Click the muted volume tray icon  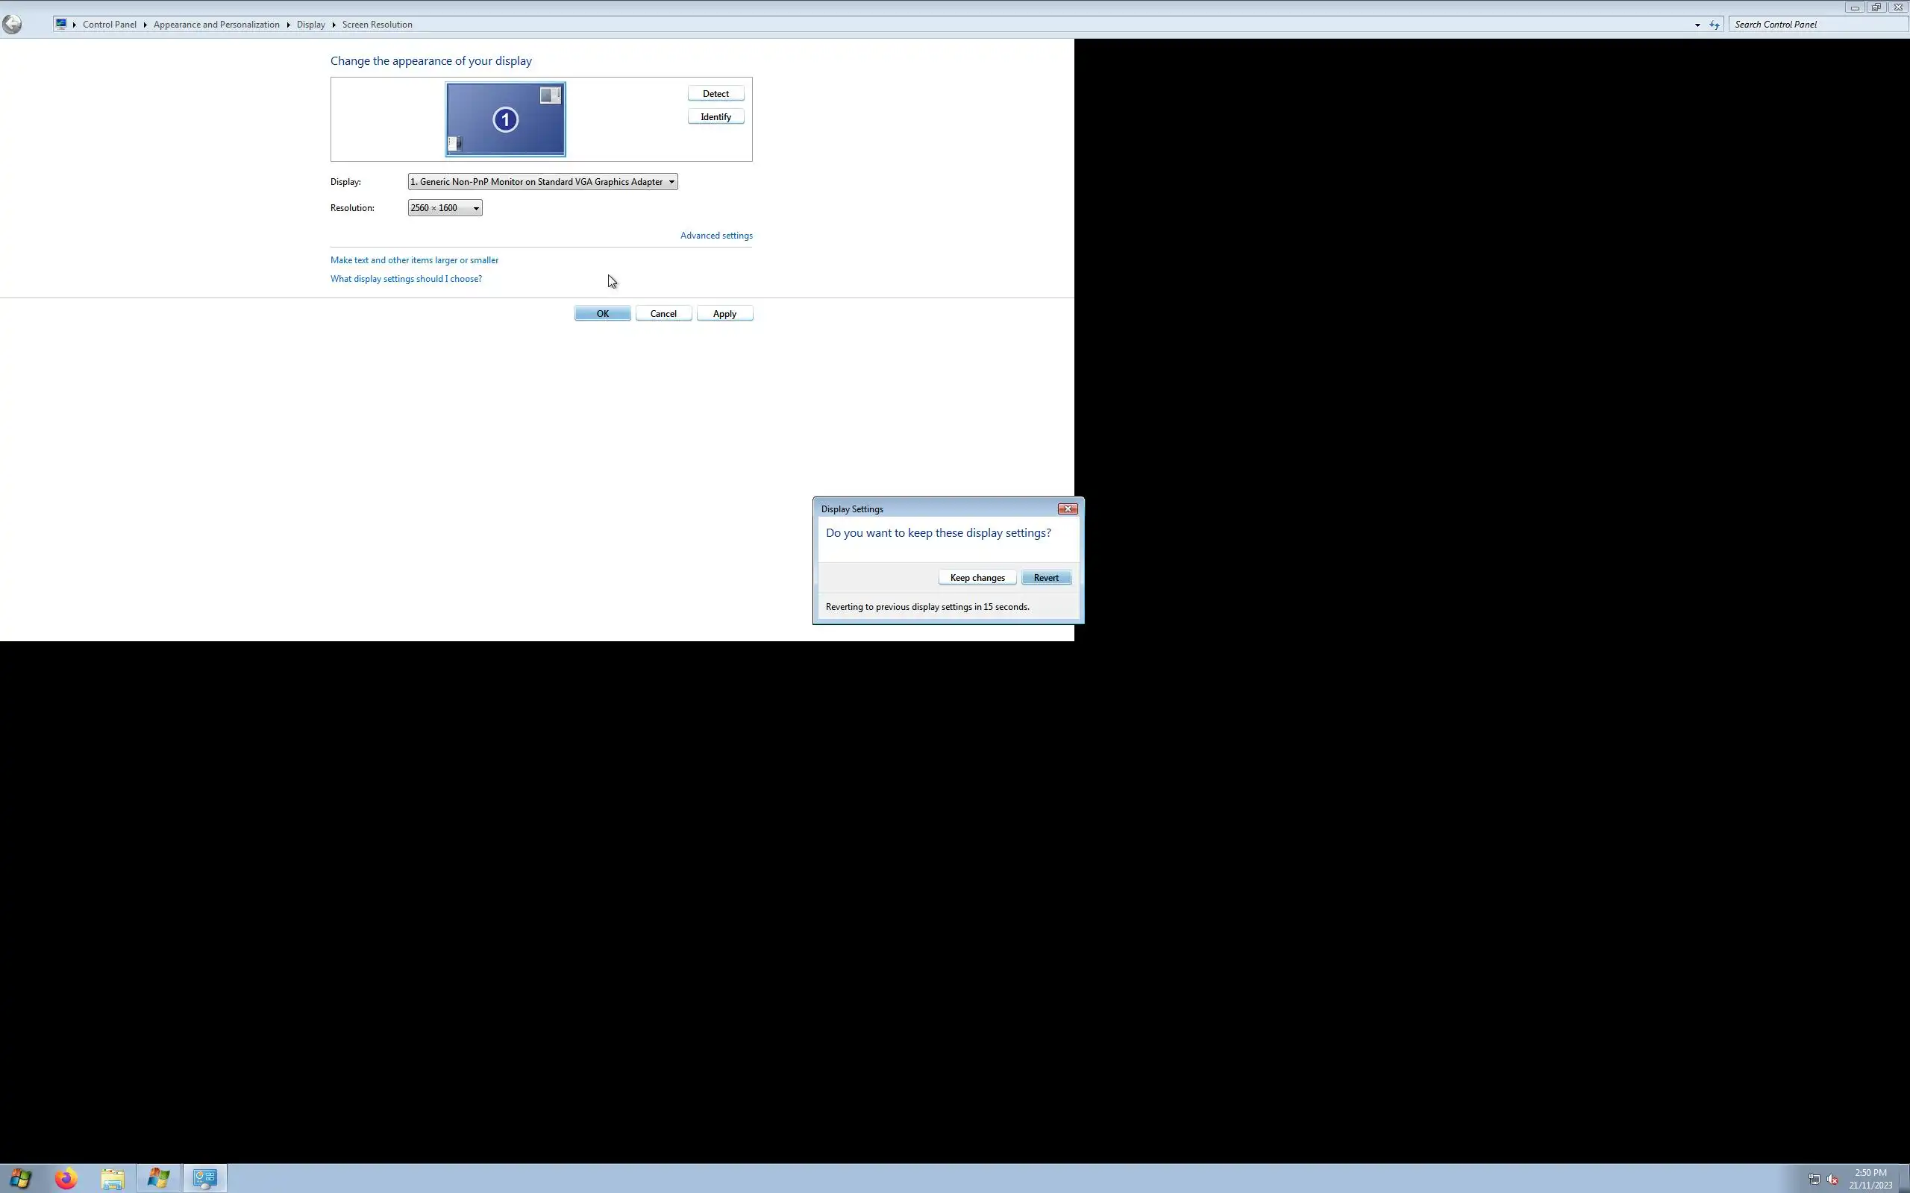point(1832,1180)
